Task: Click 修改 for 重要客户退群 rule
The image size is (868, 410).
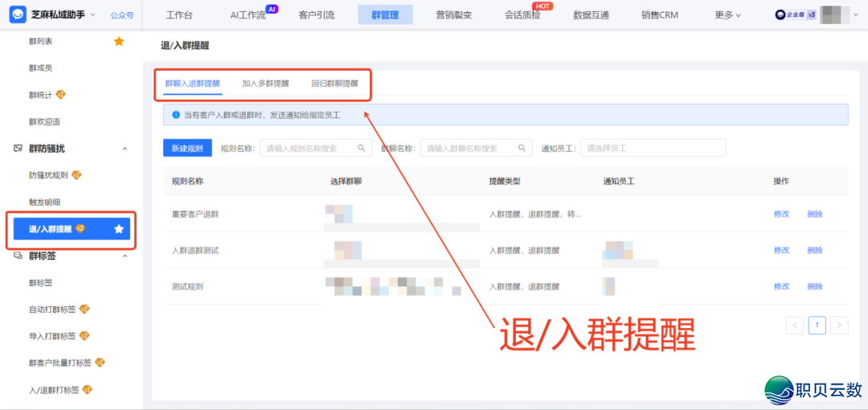Action: point(781,214)
